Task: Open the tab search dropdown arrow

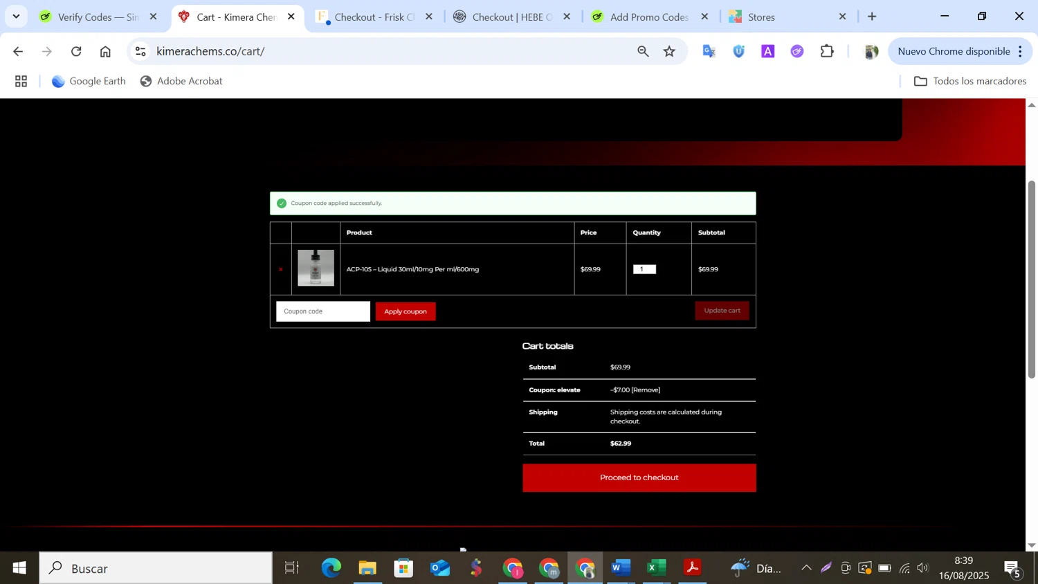Action: 16,16
